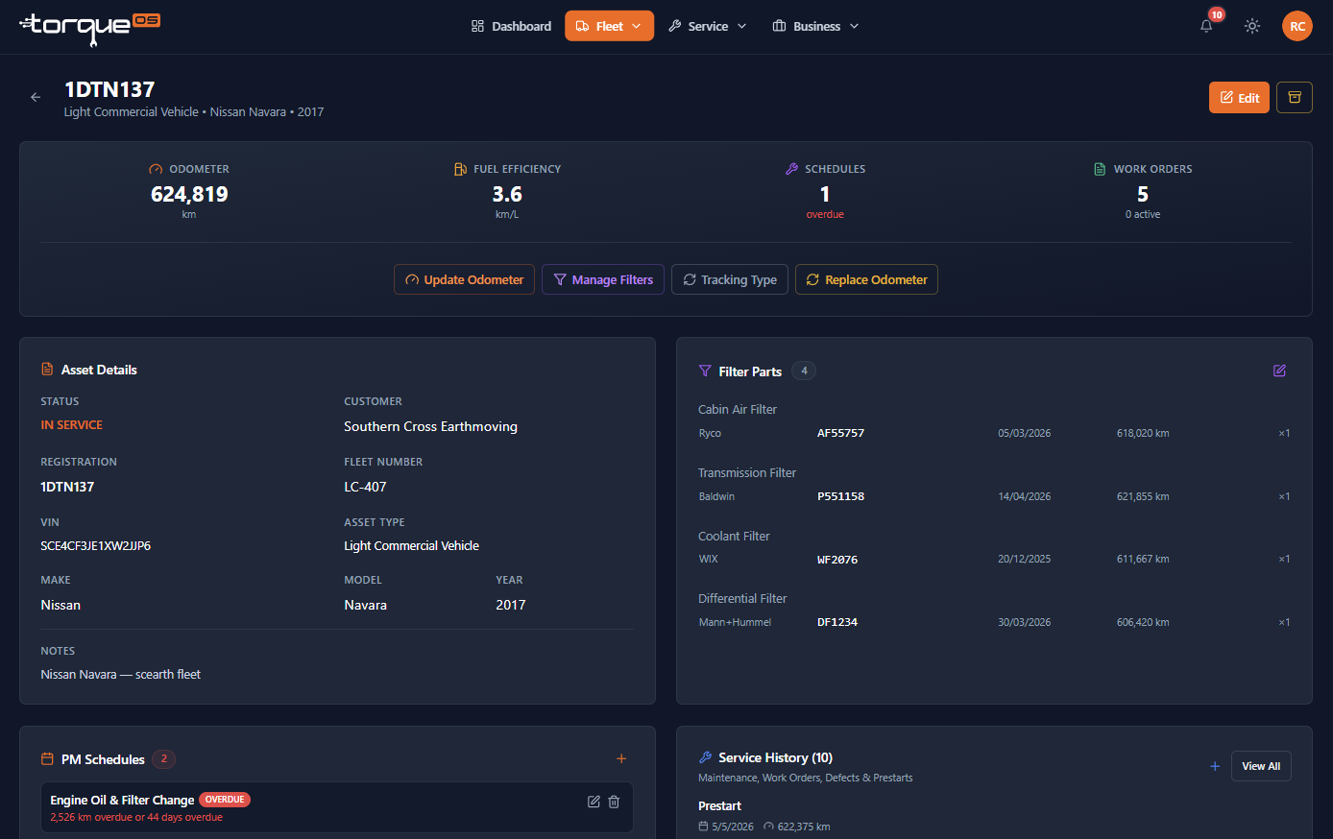Click customer Southern Cross Earthmoving
The image size is (1333, 839).
coord(430,426)
